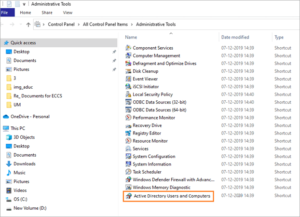Open the Re_ Documents for ECCS folder
Image resolution: width=300 pixels, height=217 pixels.
(x=38, y=96)
